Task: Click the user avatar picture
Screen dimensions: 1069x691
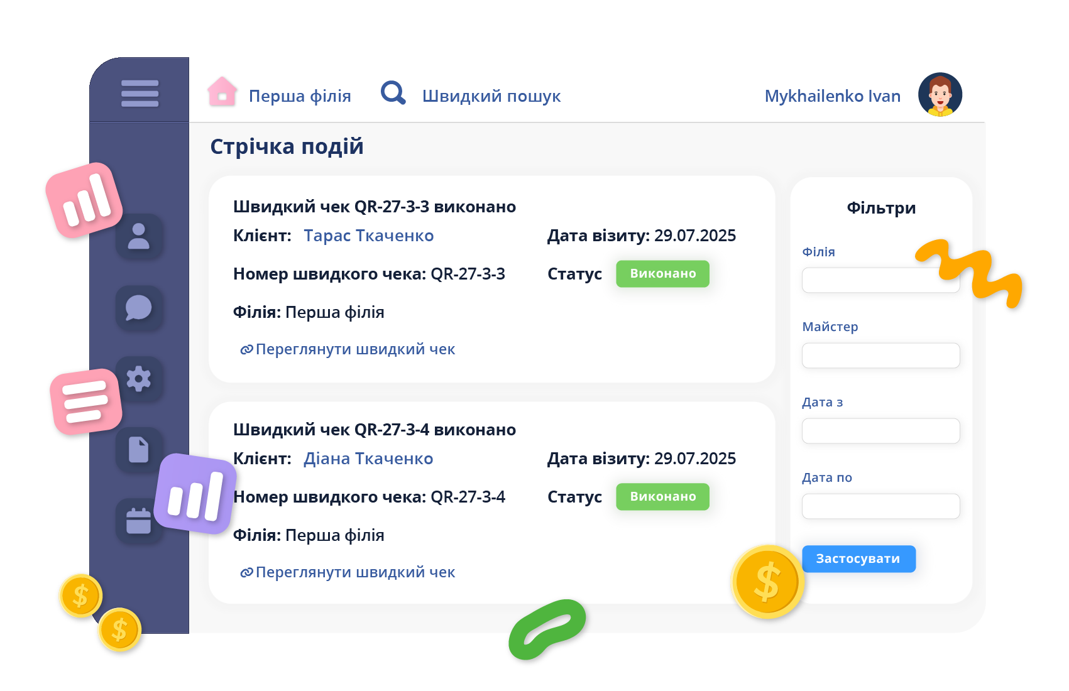Action: 940,95
